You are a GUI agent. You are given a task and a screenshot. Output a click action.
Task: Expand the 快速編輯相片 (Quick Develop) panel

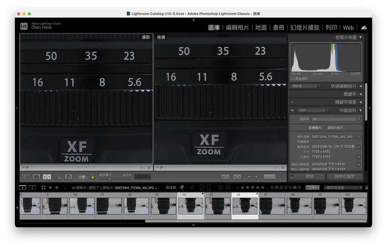(x=361, y=86)
